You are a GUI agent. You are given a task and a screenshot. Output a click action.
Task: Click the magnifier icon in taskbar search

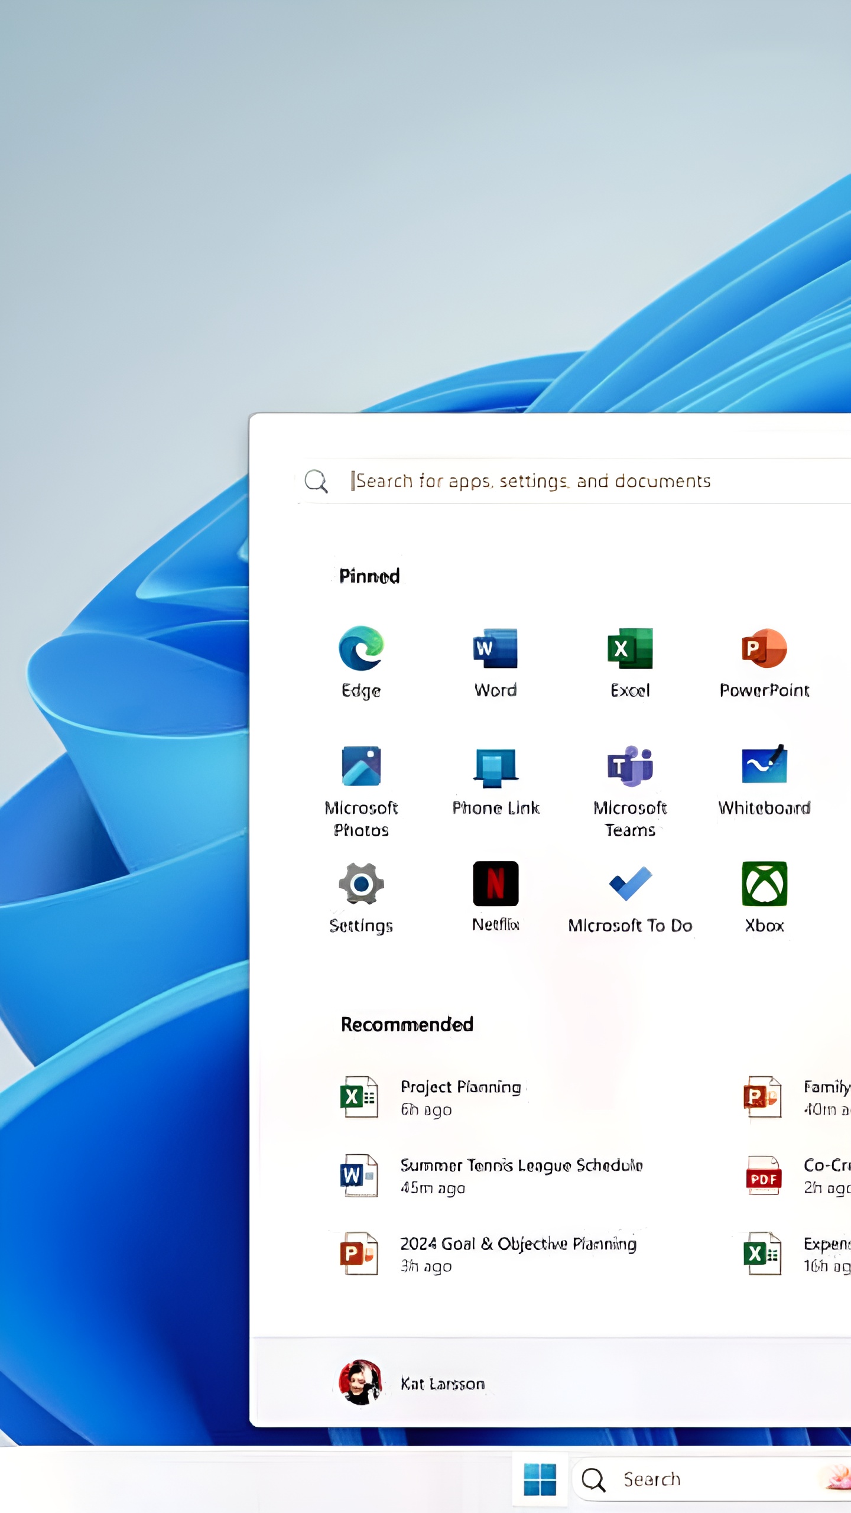click(593, 1479)
